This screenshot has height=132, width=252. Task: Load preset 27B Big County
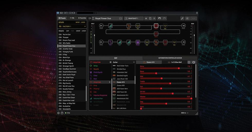(x=72, y=83)
